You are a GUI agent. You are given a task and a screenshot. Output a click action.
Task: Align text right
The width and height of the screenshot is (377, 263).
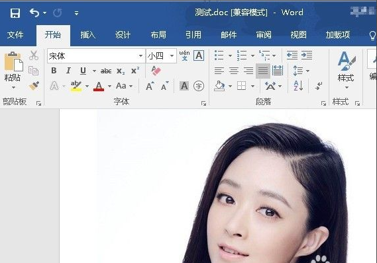coord(248,71)
